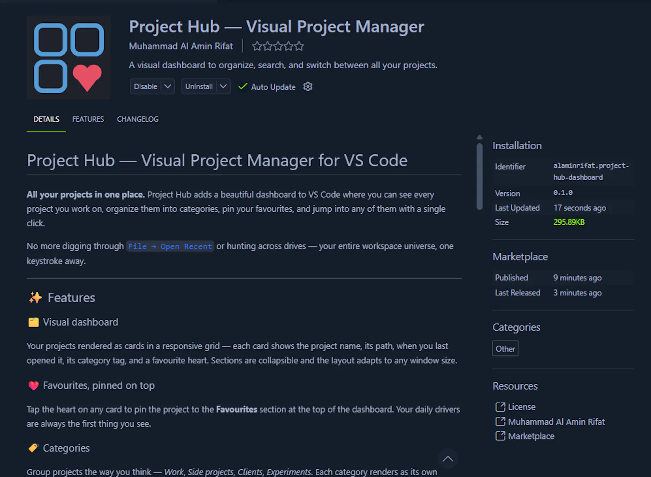Open the CHANGELOG tab
This screenshot has width=651, height=477.
pyautogui.click(x=138, y=119)
